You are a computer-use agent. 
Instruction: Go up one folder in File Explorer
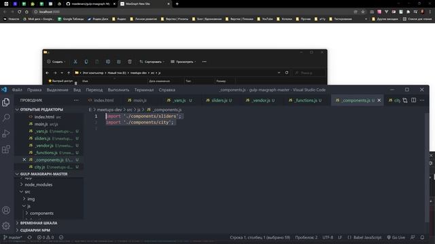click(x=69, y=73)
